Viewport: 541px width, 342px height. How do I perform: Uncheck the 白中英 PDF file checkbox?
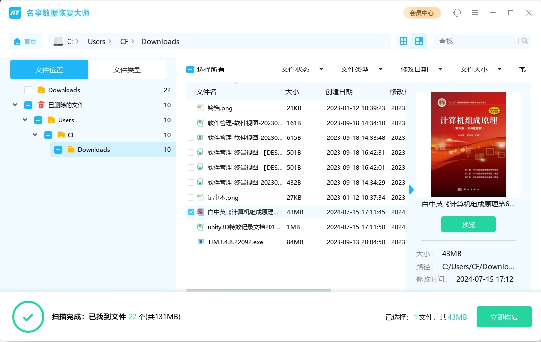click(191, 212)
